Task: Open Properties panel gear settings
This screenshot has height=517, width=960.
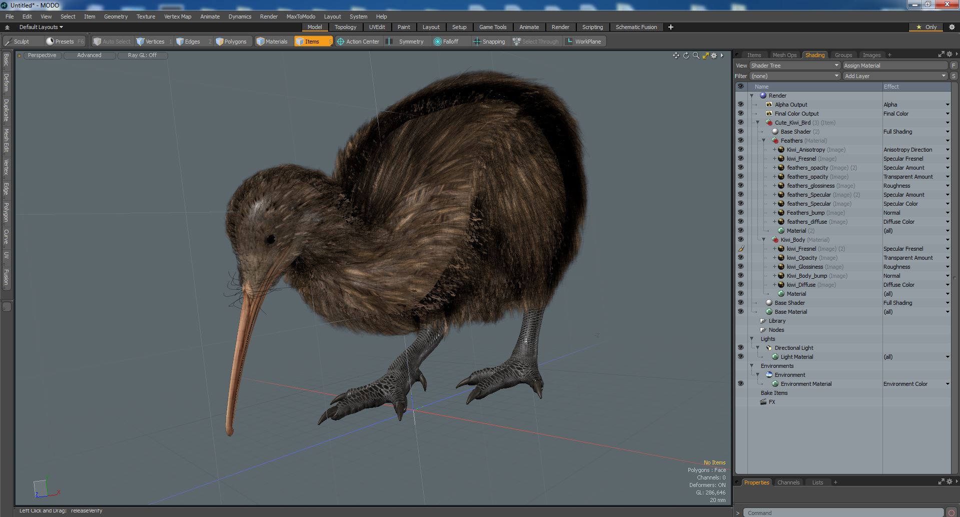Action: (949, 481)
